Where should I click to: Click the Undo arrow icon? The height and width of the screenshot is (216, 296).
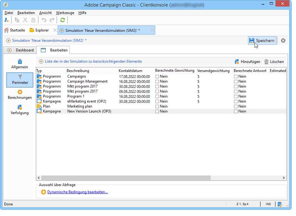44,20
